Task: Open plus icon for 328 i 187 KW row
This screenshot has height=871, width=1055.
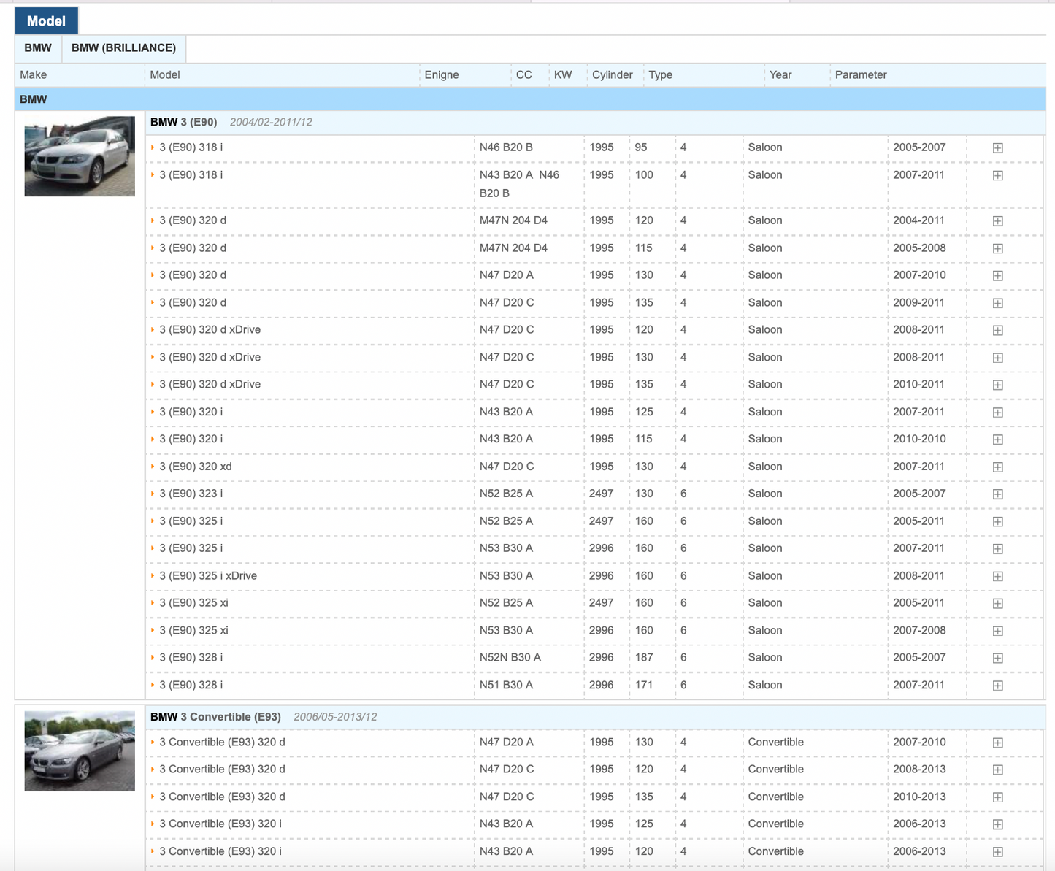Action: point(997,658)
